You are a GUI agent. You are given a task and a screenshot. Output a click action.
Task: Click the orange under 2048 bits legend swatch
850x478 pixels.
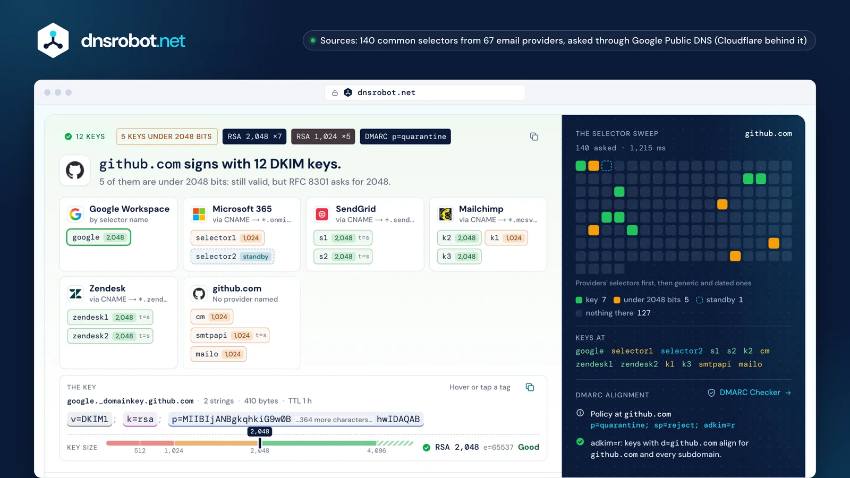point(617,300)
